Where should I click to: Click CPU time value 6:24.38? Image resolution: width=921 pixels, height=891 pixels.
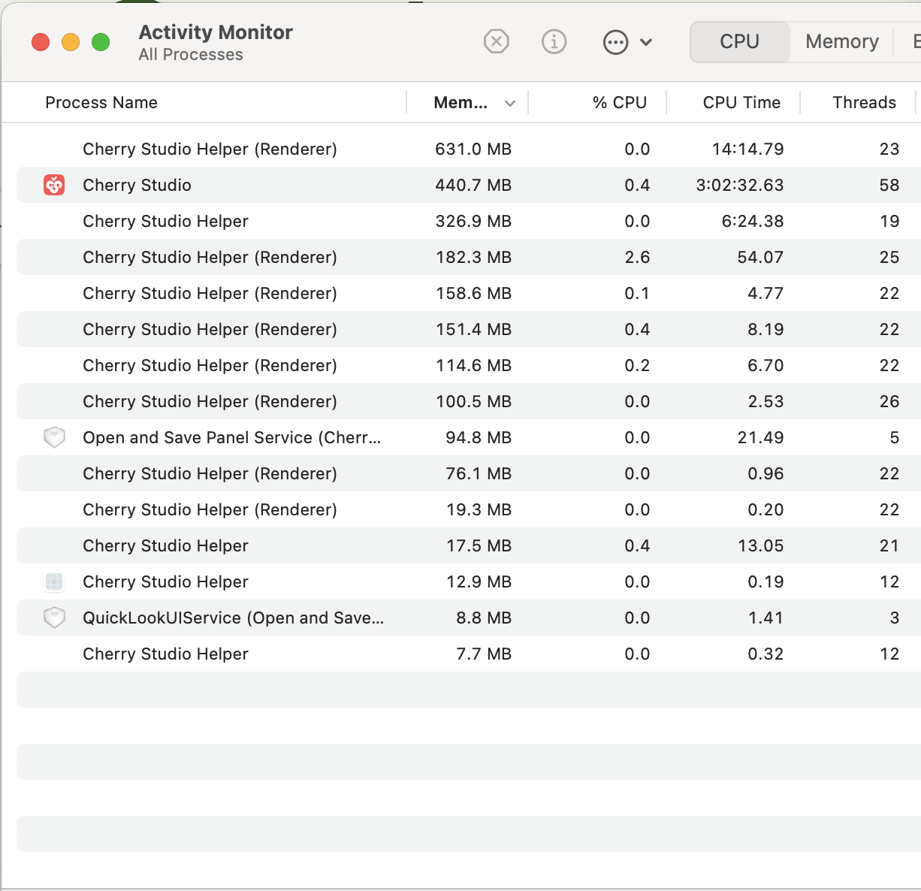[x=752, y=221]
